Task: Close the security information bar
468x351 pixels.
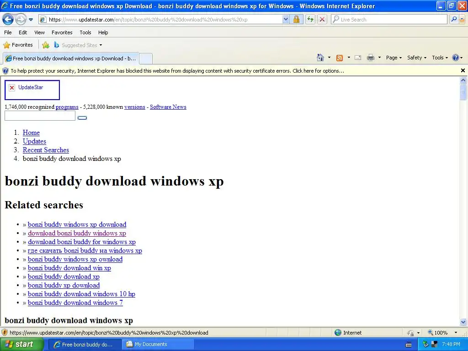Action: [463, 70]
